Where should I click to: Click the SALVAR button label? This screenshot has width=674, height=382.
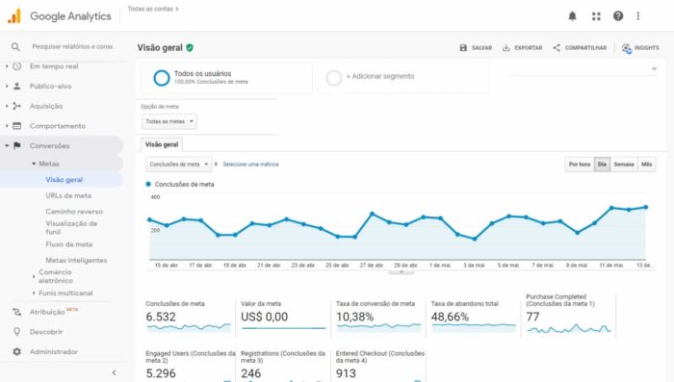coord(481,48)
